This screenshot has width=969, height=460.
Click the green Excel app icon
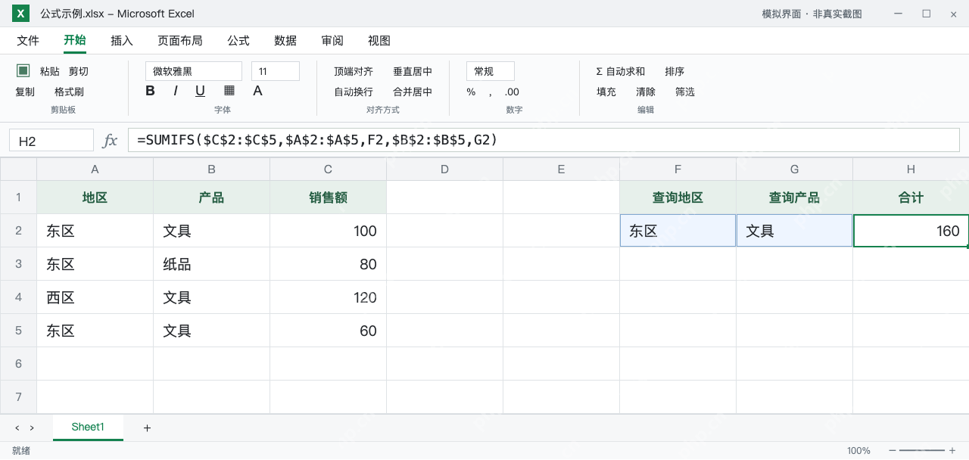pos(20,14)
